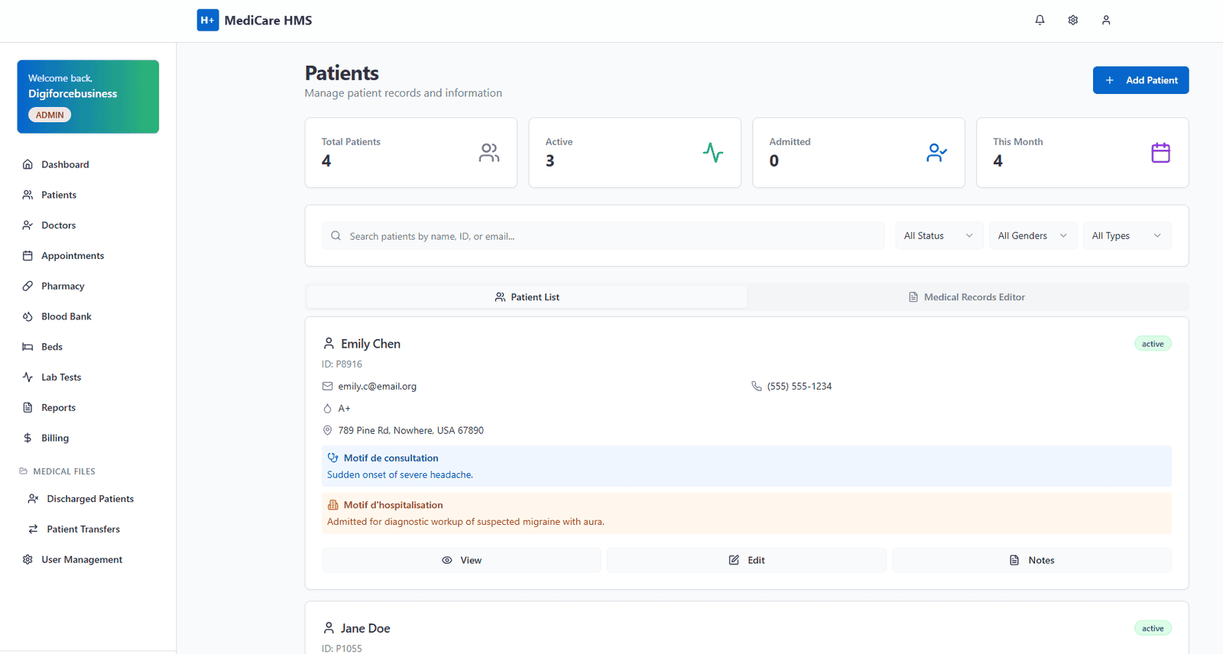Screen dimensions: 1223x654
Task: Switch to the Patient List tab
Action: 527,297
